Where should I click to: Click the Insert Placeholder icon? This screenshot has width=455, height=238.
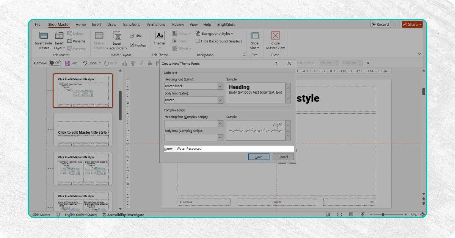pos(117,36)
